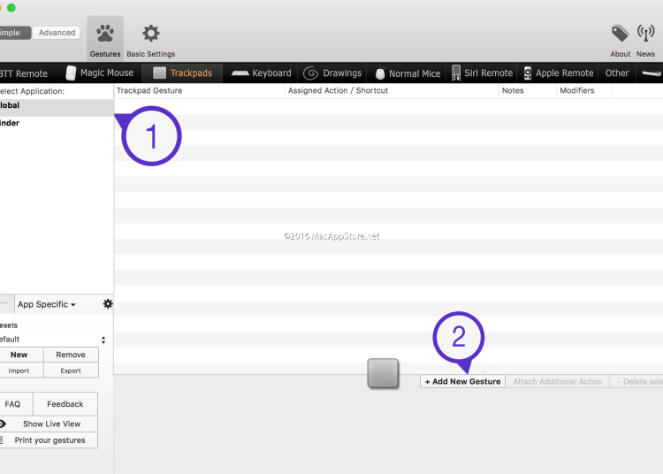Click Add New Gesture button
The height and width of the screenshot is (474, 663).
pyautogui.click(x=462, y=381)
